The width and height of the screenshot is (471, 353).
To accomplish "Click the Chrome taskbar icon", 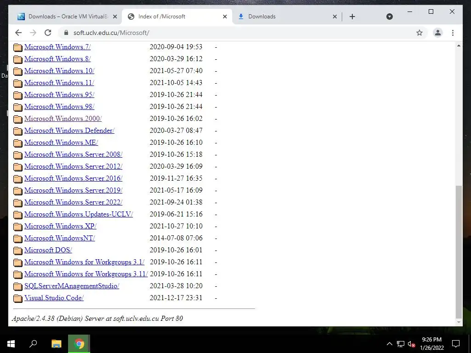I will (x=79, y=344).
